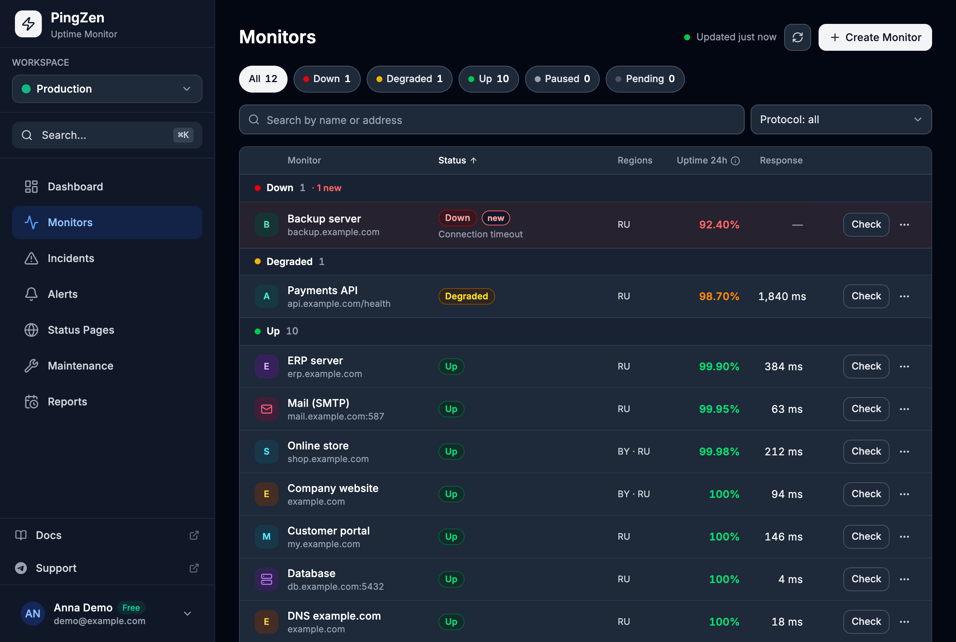Screen dimensions: 956x642
Task: Open Status Pages section
Action: coord(107,330)
